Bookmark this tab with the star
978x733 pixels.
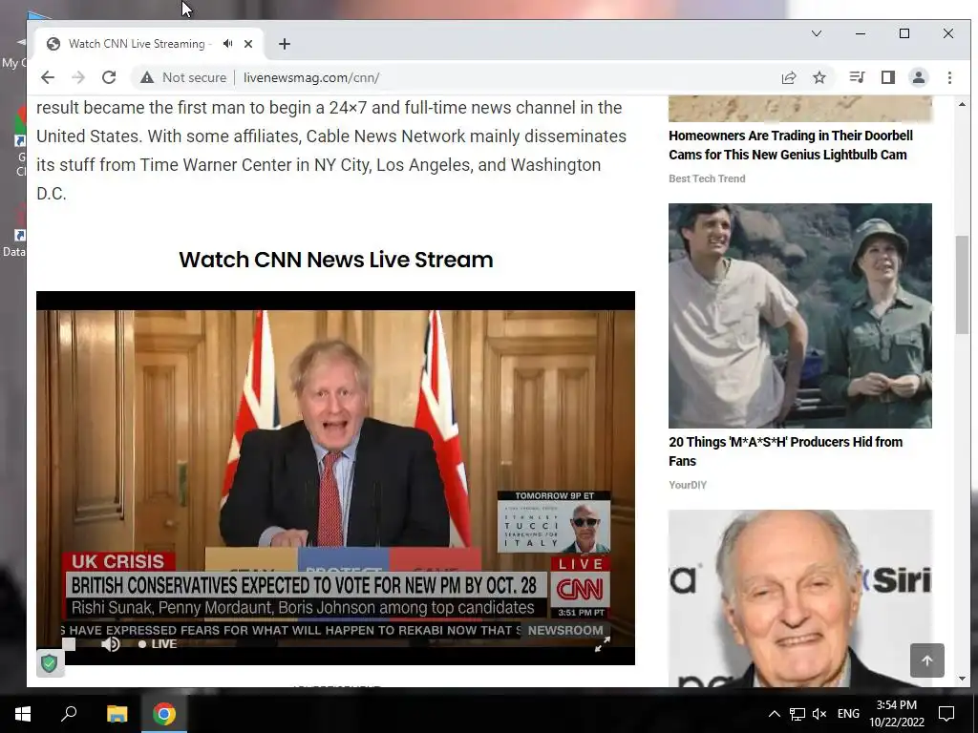point(819,77)
